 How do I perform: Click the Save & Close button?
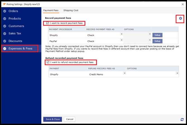(x=52, y=119)
